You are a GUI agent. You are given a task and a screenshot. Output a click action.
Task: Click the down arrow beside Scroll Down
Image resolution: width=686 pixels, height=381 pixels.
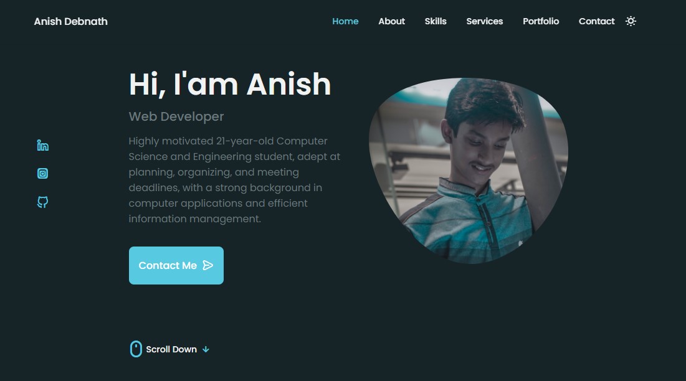point(206,349)
